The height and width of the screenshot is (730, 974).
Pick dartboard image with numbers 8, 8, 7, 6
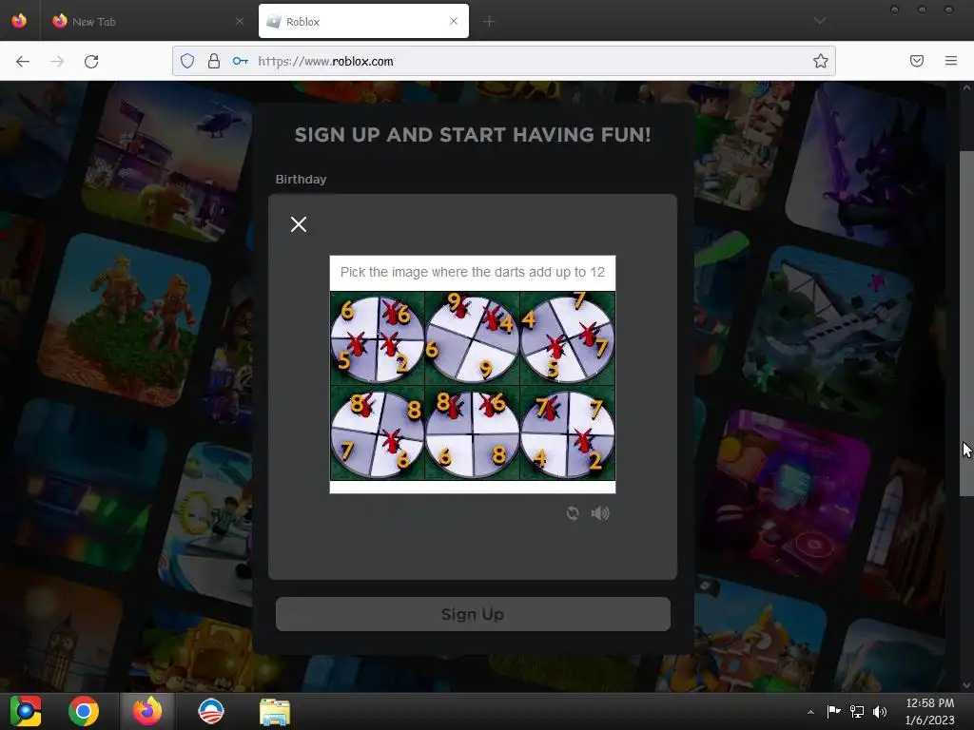377,433
